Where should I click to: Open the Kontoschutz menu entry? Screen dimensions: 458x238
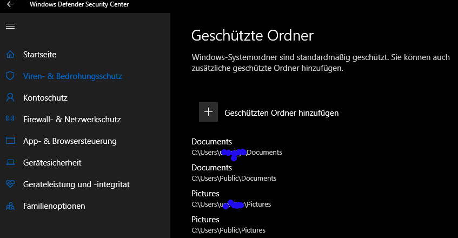tap(45, 98)
